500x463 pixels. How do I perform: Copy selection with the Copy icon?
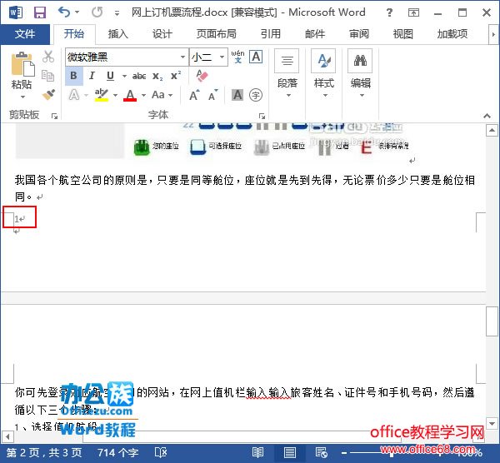click(x=48, y=76)
